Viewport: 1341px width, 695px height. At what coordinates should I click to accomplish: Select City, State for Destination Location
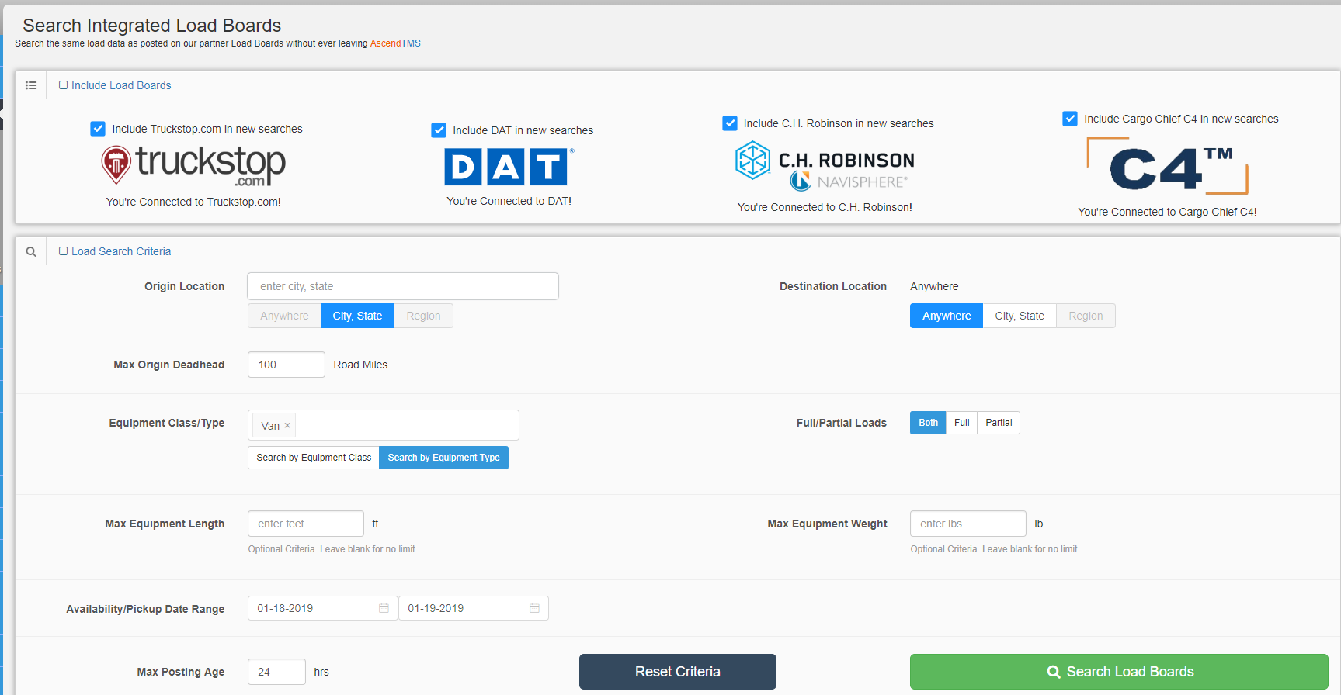pos(1019,316)
